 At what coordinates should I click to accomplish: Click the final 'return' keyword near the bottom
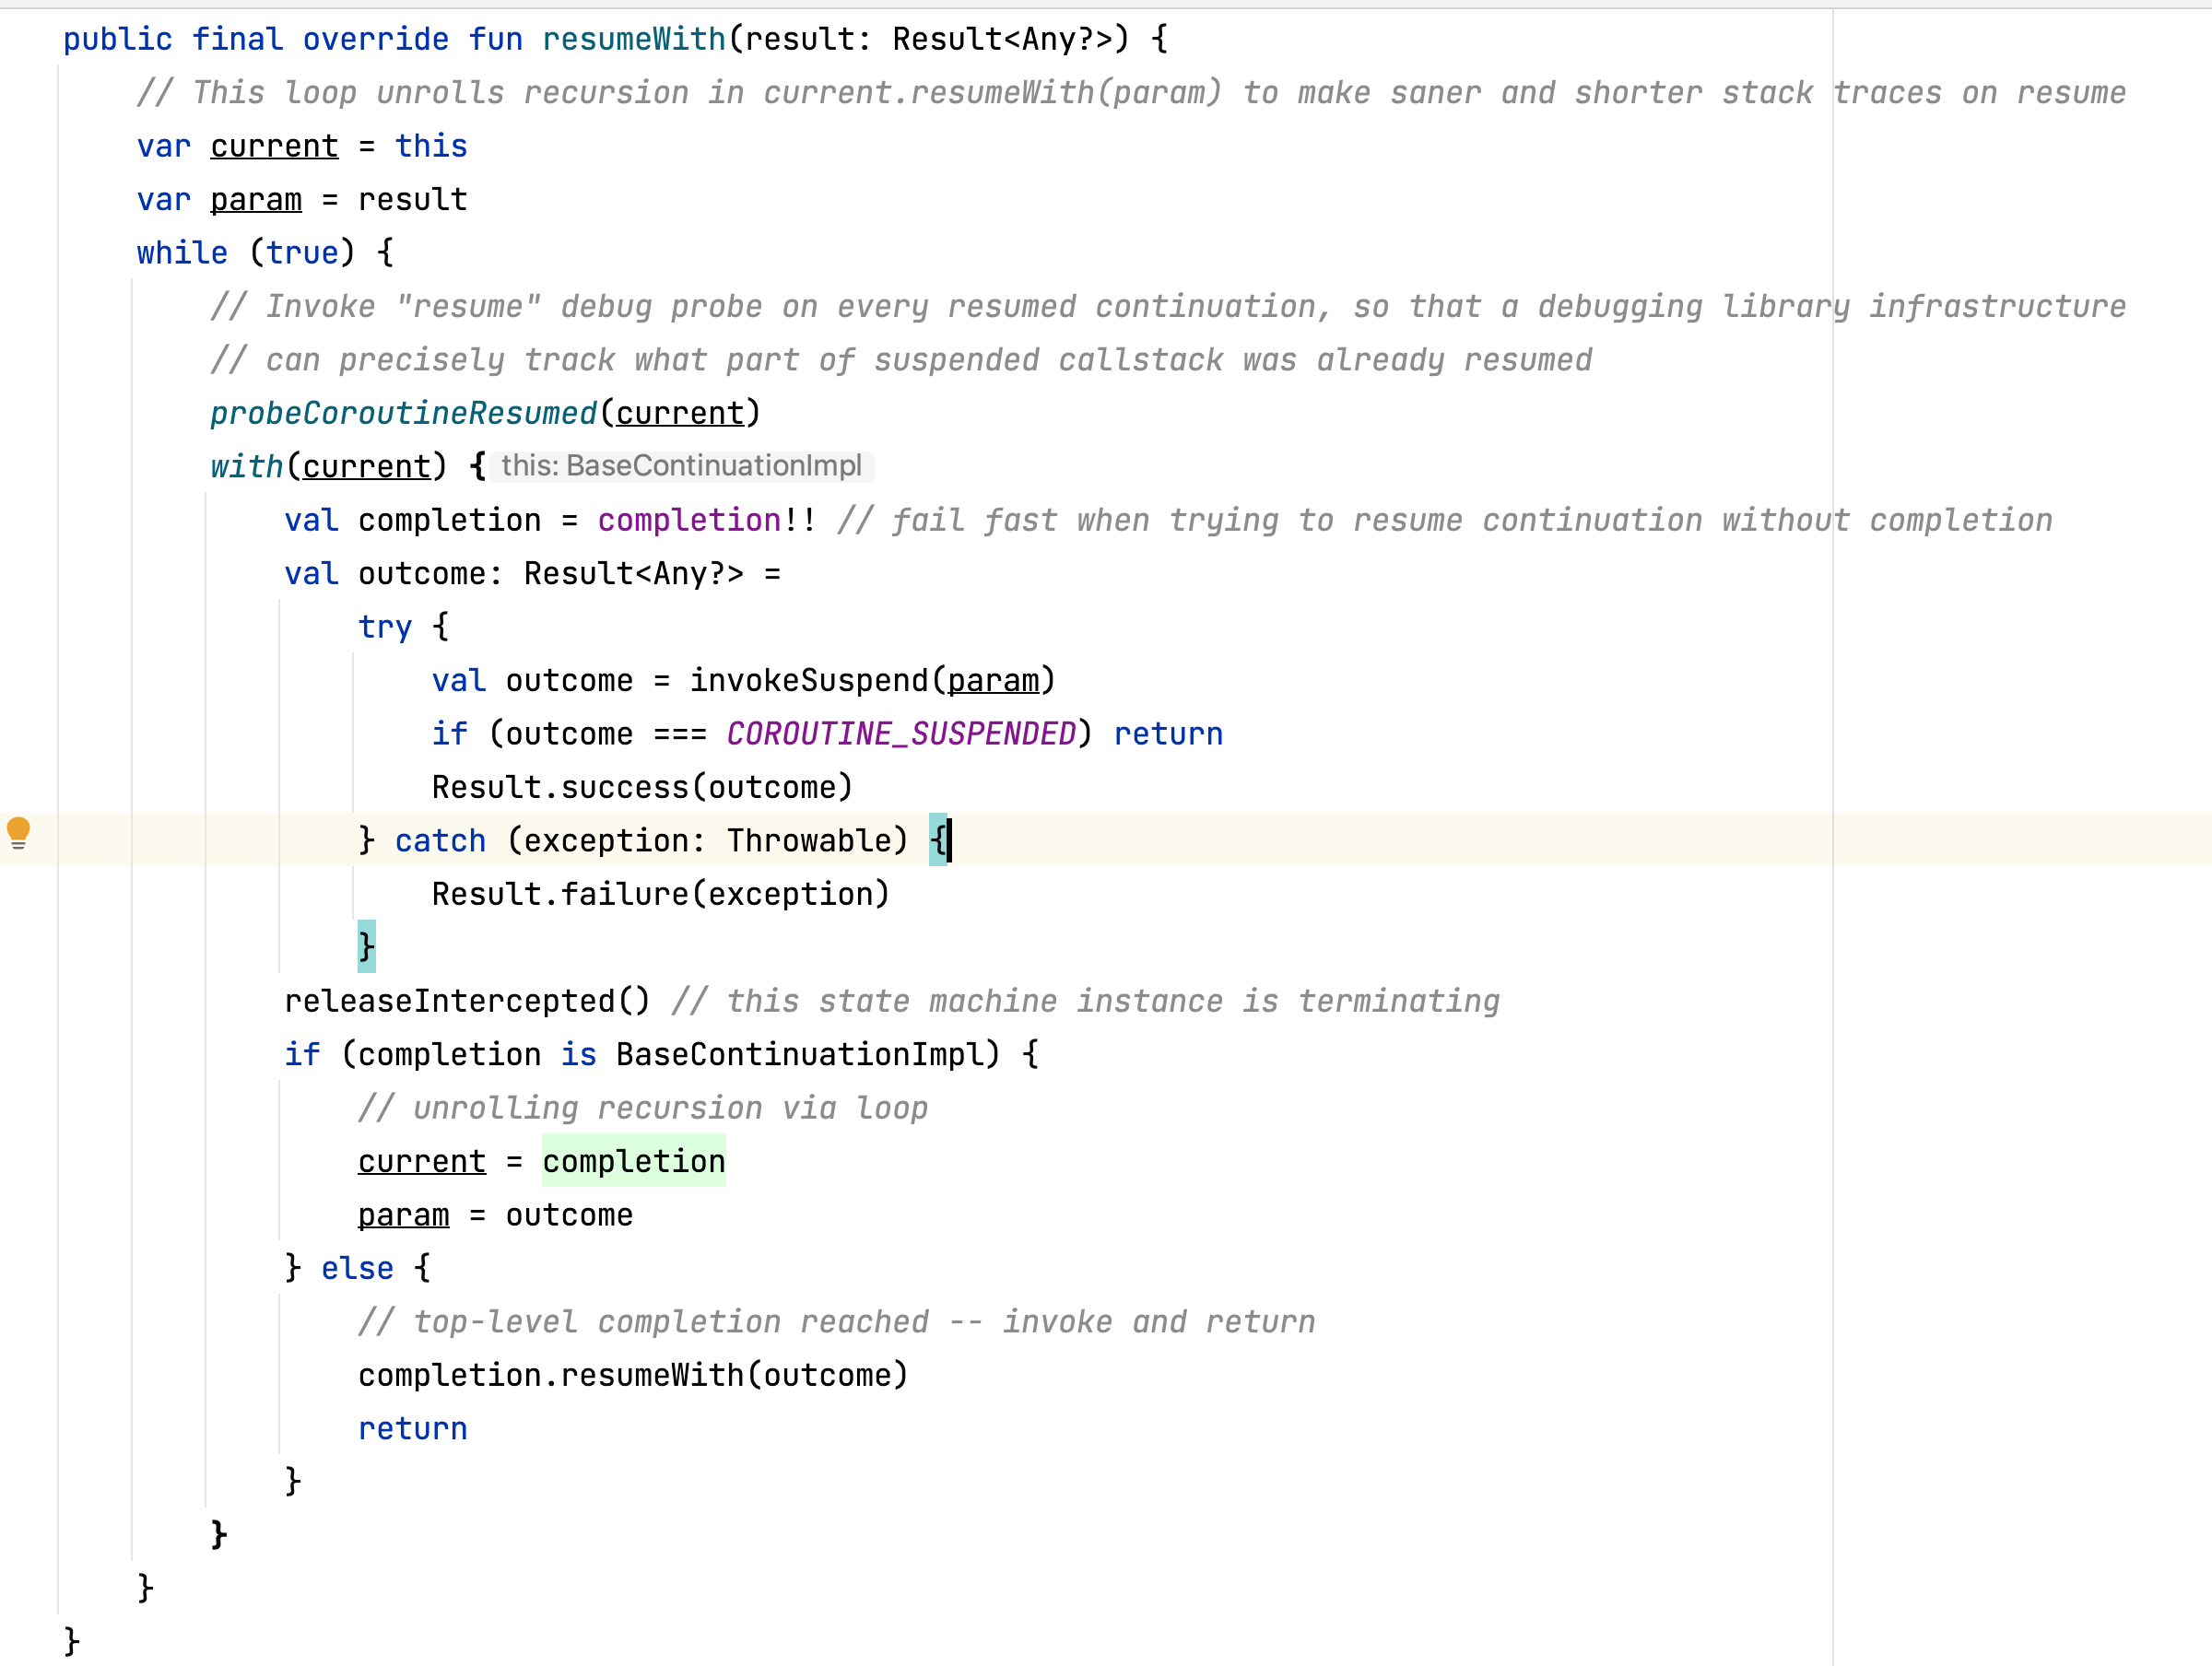coord(412,1428)
